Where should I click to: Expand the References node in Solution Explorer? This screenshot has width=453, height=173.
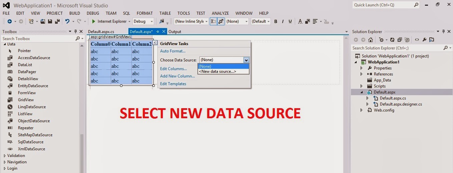click(362, 74)
